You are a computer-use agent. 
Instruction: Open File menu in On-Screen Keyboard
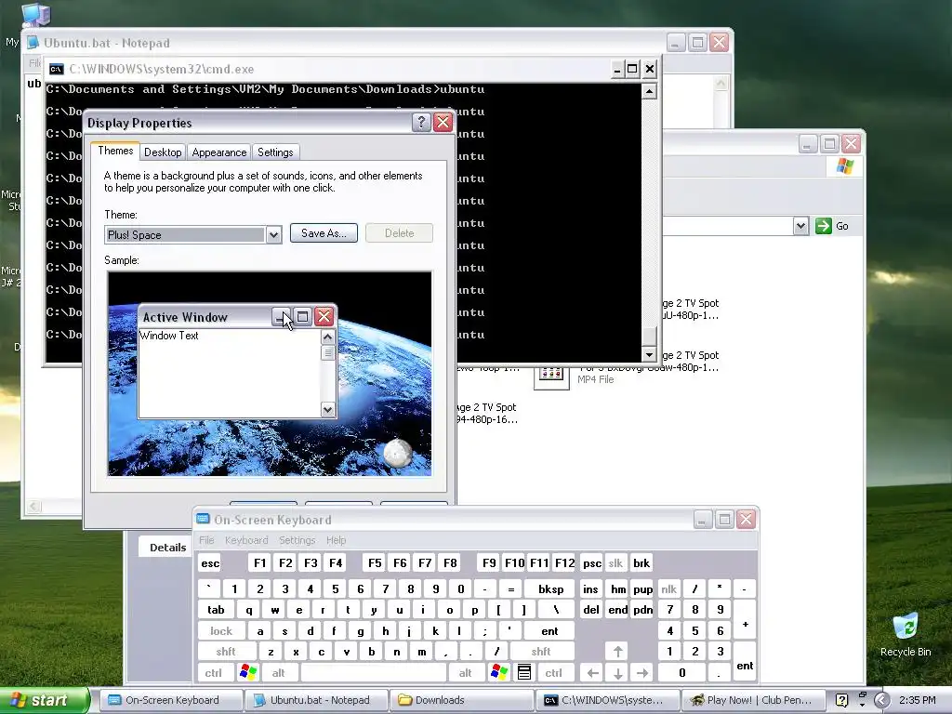click(206, 540)
